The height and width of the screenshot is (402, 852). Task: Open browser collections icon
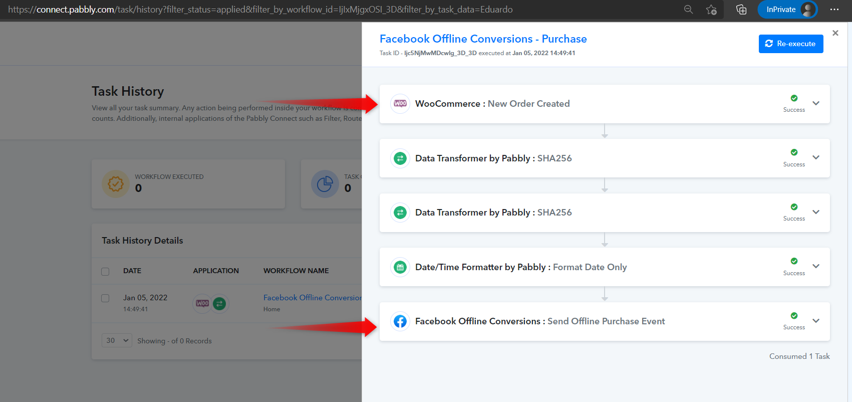pos(741,10)
